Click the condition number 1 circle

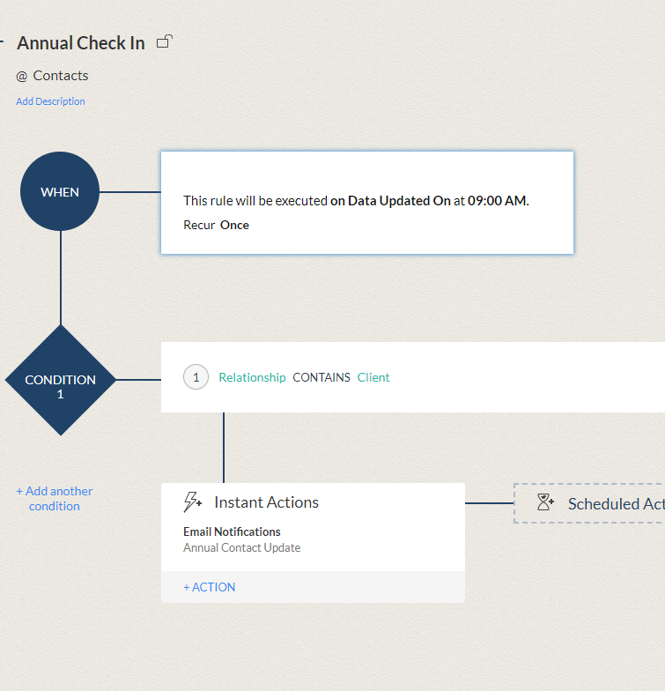coord(196,377)
